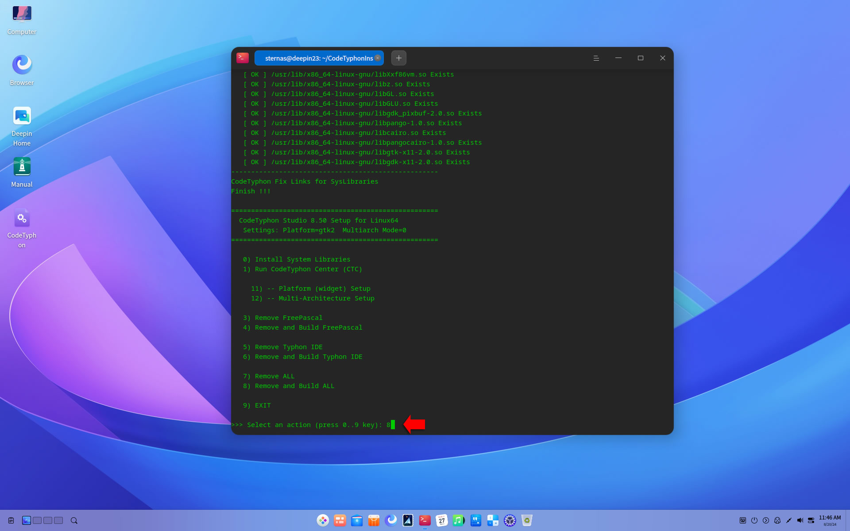Expand the tray arrow icon

pos(766,520)
